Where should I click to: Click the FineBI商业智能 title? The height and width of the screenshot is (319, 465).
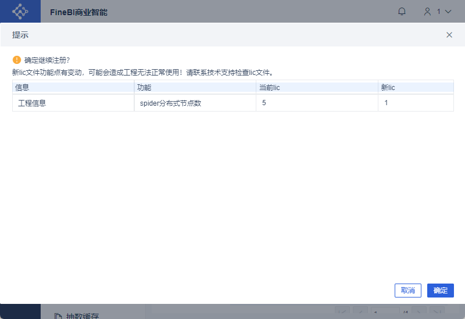pos(78,12)
